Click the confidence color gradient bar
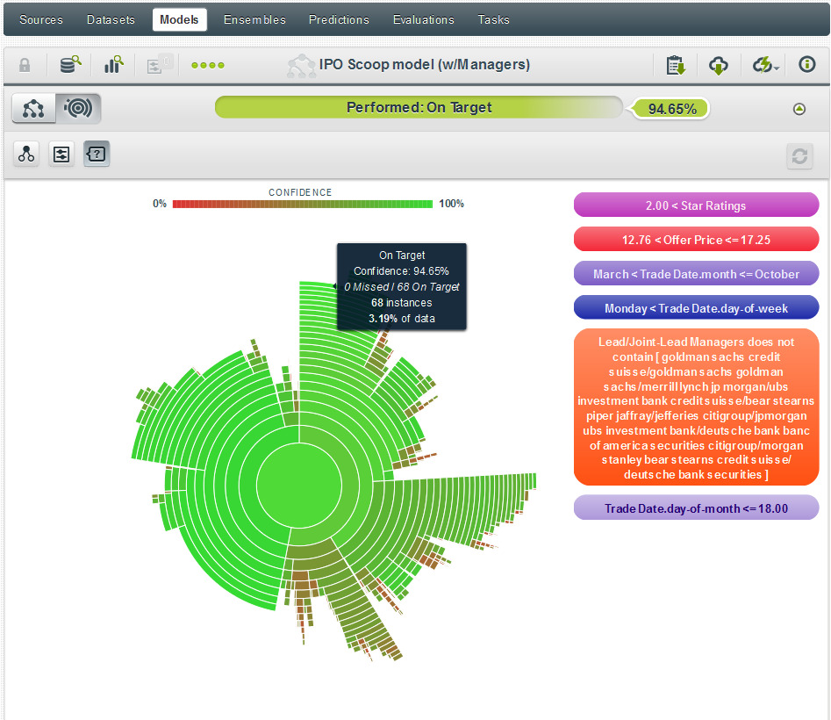Viewport: 831px width, 720px height. point(303,204)
